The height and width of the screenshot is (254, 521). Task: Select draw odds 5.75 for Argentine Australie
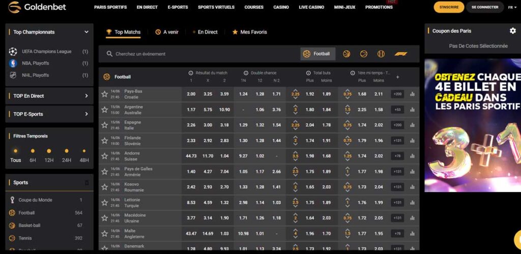(208, 110)
